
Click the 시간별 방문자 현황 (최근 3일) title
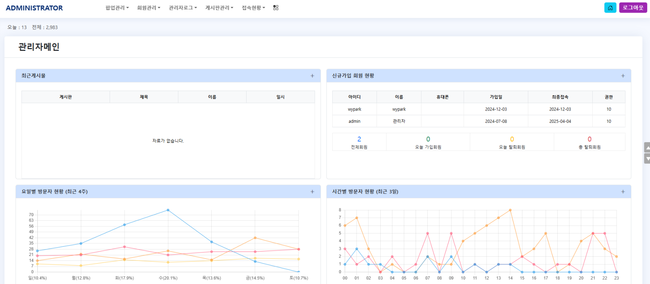click(365, 192)
